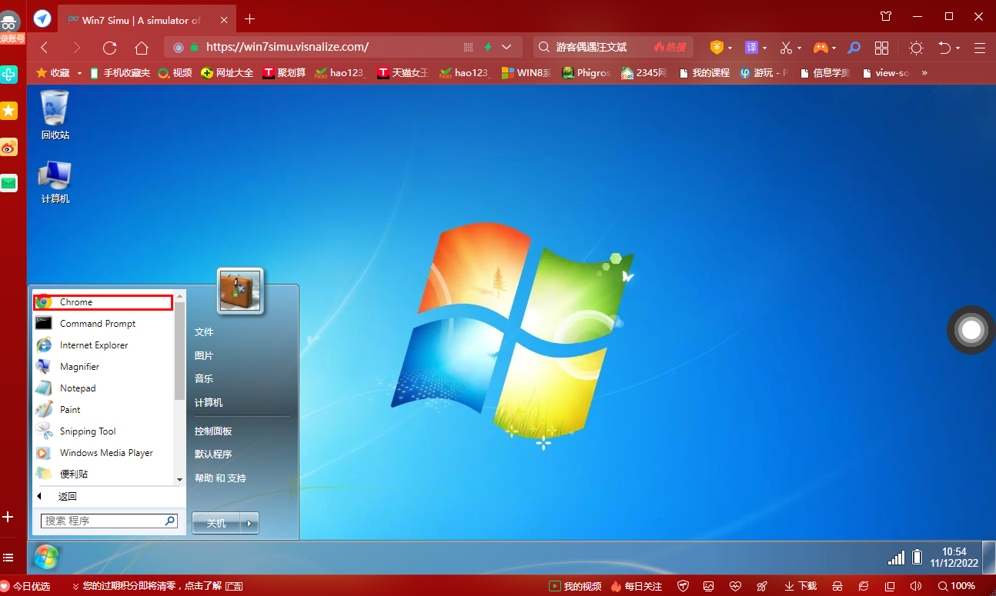Open the game controller icon in toolbar
The image size is (996, 596).
[821, 48]
